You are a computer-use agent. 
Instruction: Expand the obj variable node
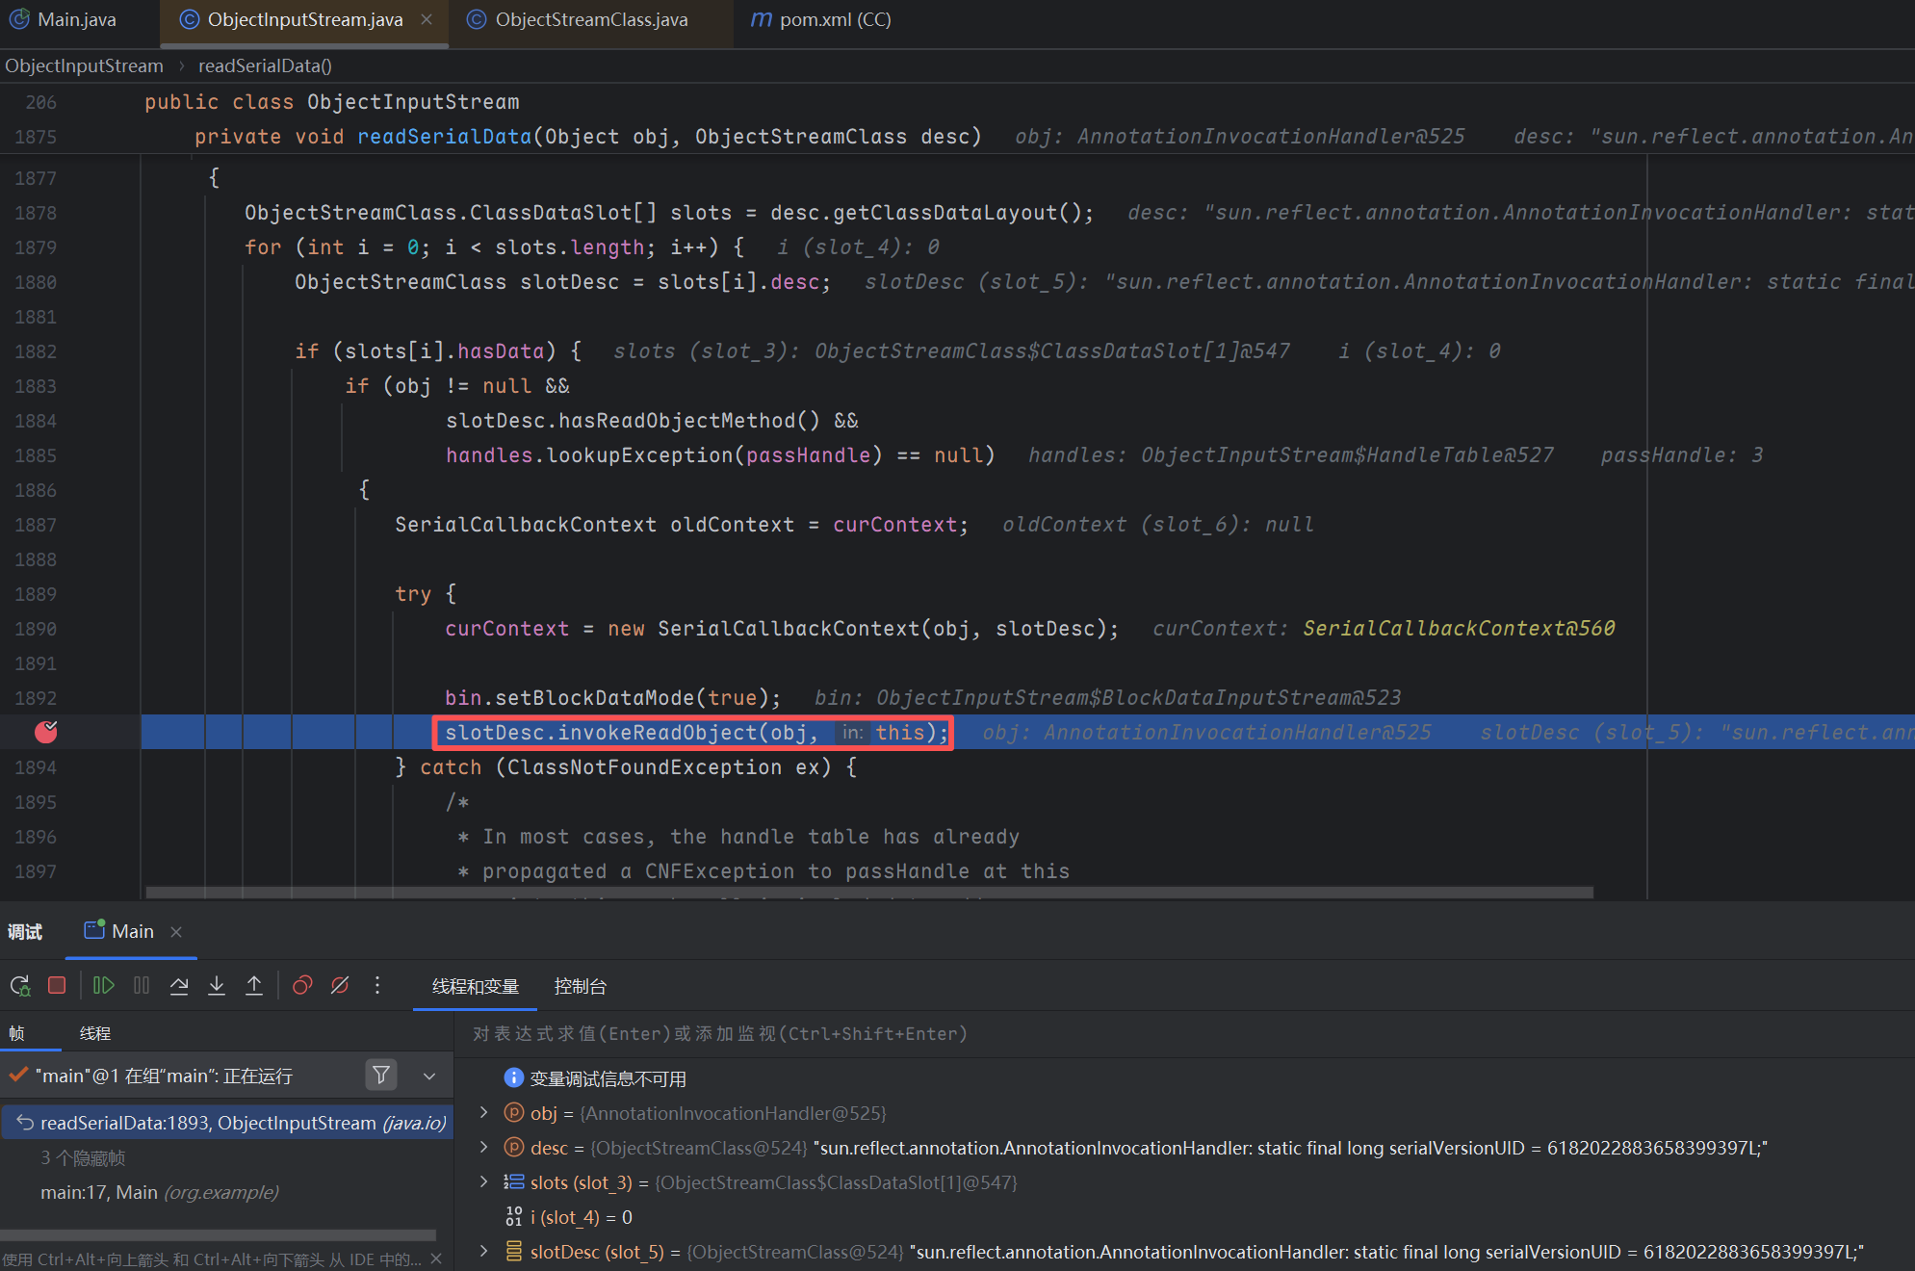pos(484,1112)
